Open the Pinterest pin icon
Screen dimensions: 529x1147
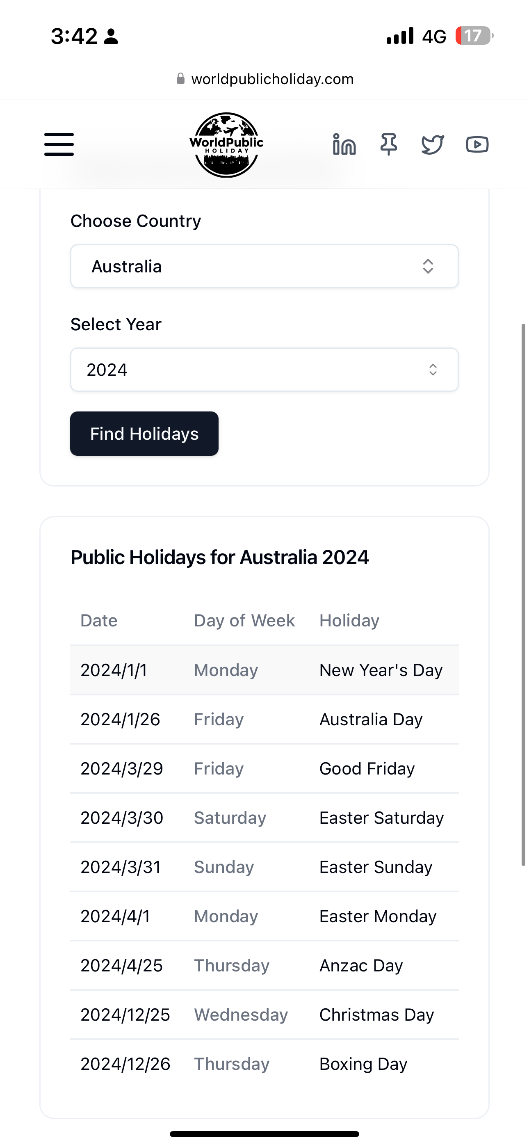(388, 144)
